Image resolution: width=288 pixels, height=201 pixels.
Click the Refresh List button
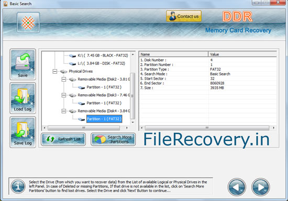click(63, 139)
